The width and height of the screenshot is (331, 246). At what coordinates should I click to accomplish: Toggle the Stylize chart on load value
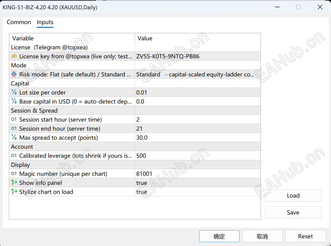198,192
